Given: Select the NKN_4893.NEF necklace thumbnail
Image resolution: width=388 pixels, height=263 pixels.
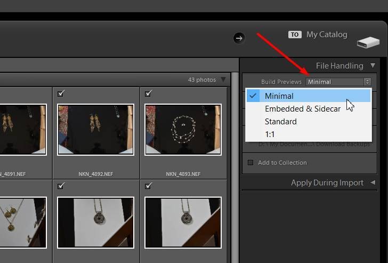Looking at the screenshot, I should point(183,129).
